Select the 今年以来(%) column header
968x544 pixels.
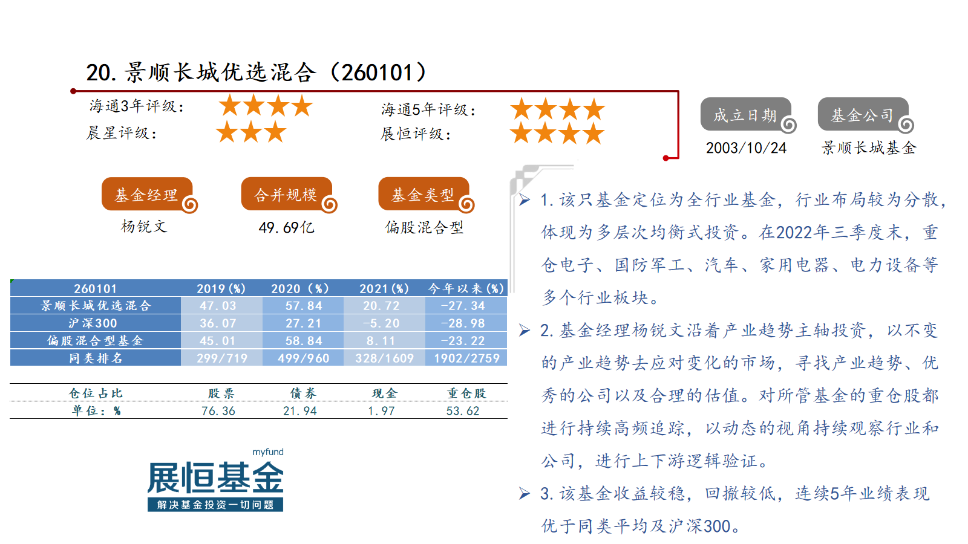tap(466, 288)
